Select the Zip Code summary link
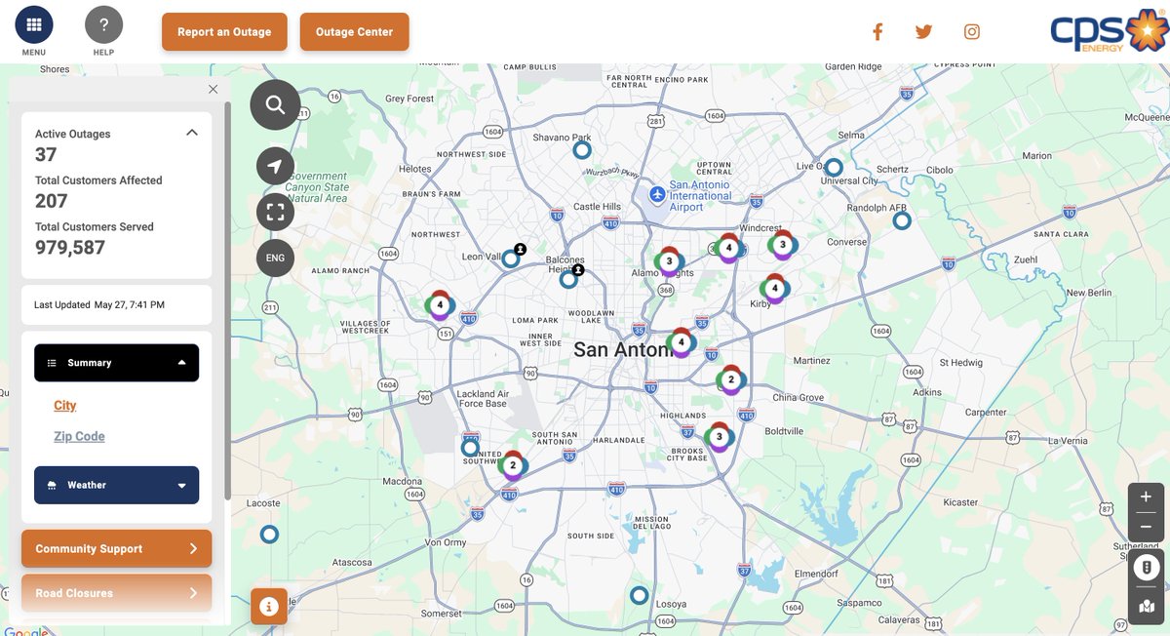This screenshot has width=1170, height=636. pyautogui.click(x=79, y=437)
